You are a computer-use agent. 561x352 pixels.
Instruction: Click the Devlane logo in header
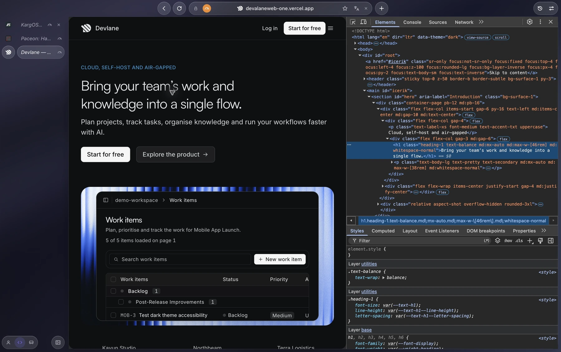click(100, 28)
